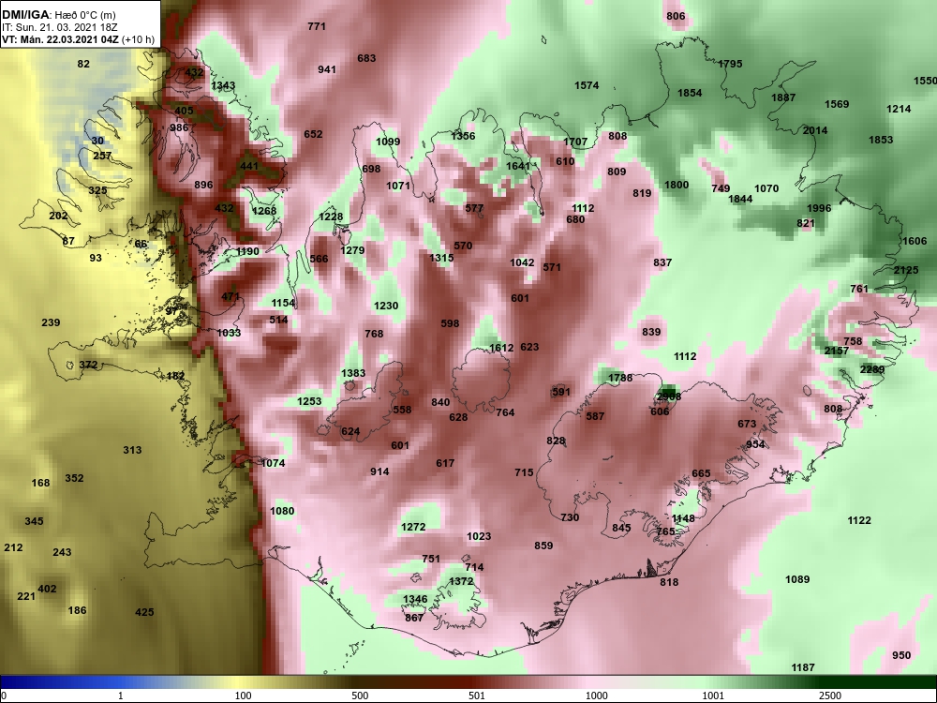Click the map value '2289' in the east

(871, 369)
